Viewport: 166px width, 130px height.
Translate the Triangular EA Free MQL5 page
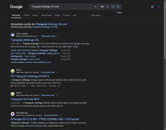coord(48,95)
